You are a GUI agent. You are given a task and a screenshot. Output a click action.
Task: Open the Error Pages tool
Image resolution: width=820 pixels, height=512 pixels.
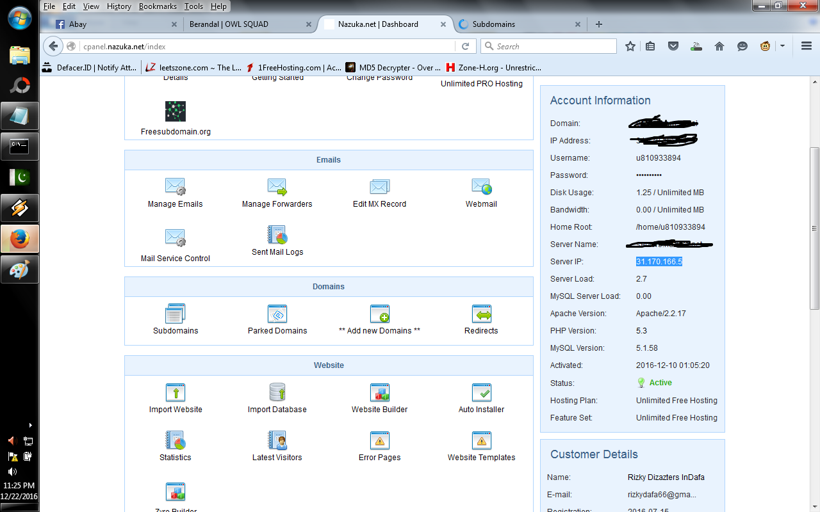coord(379,447)
